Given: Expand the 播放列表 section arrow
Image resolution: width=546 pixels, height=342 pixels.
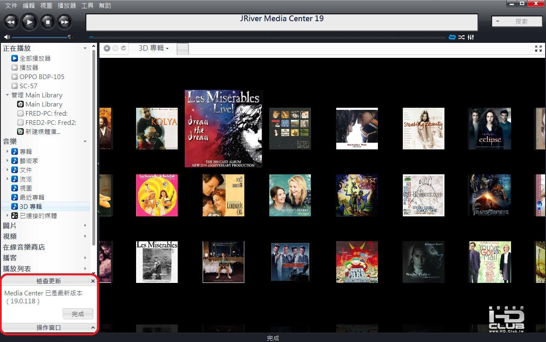Looking at the screenshot, I should coord(85,269).
